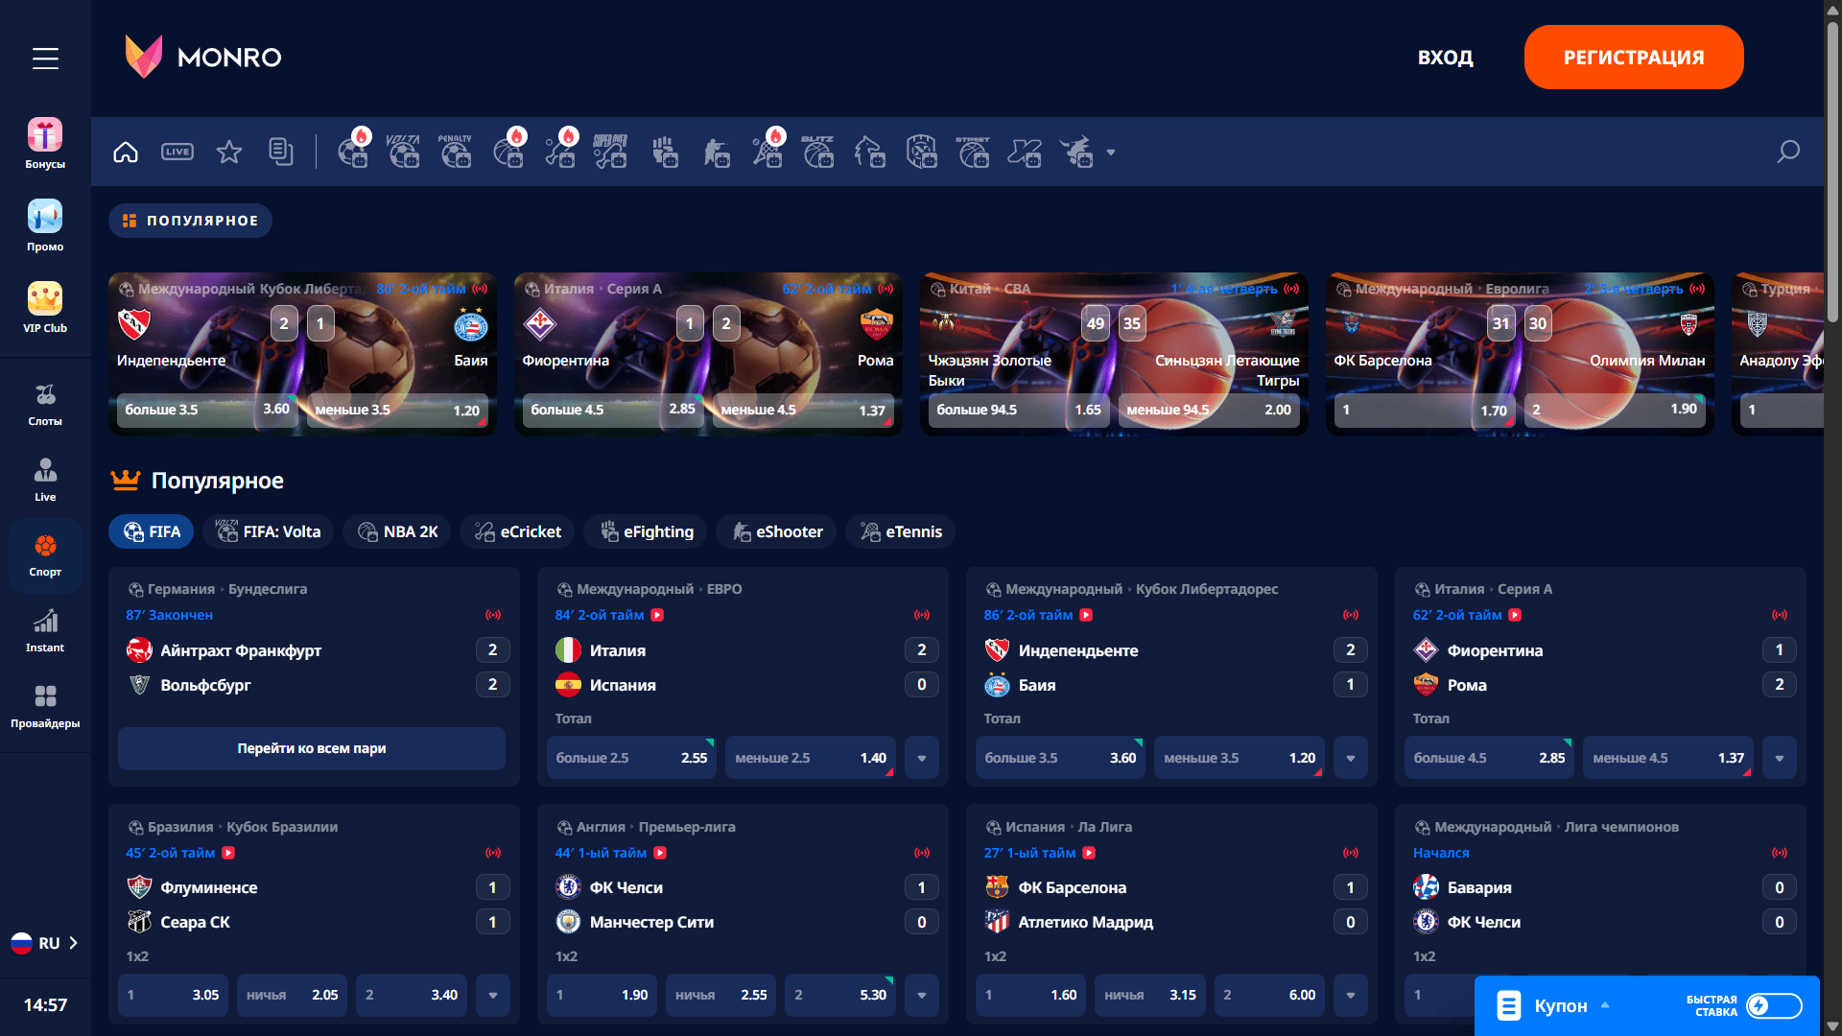1842x1036 pixels.
Task: Click the ВХОД login link
Action: tap(1445, 58)
